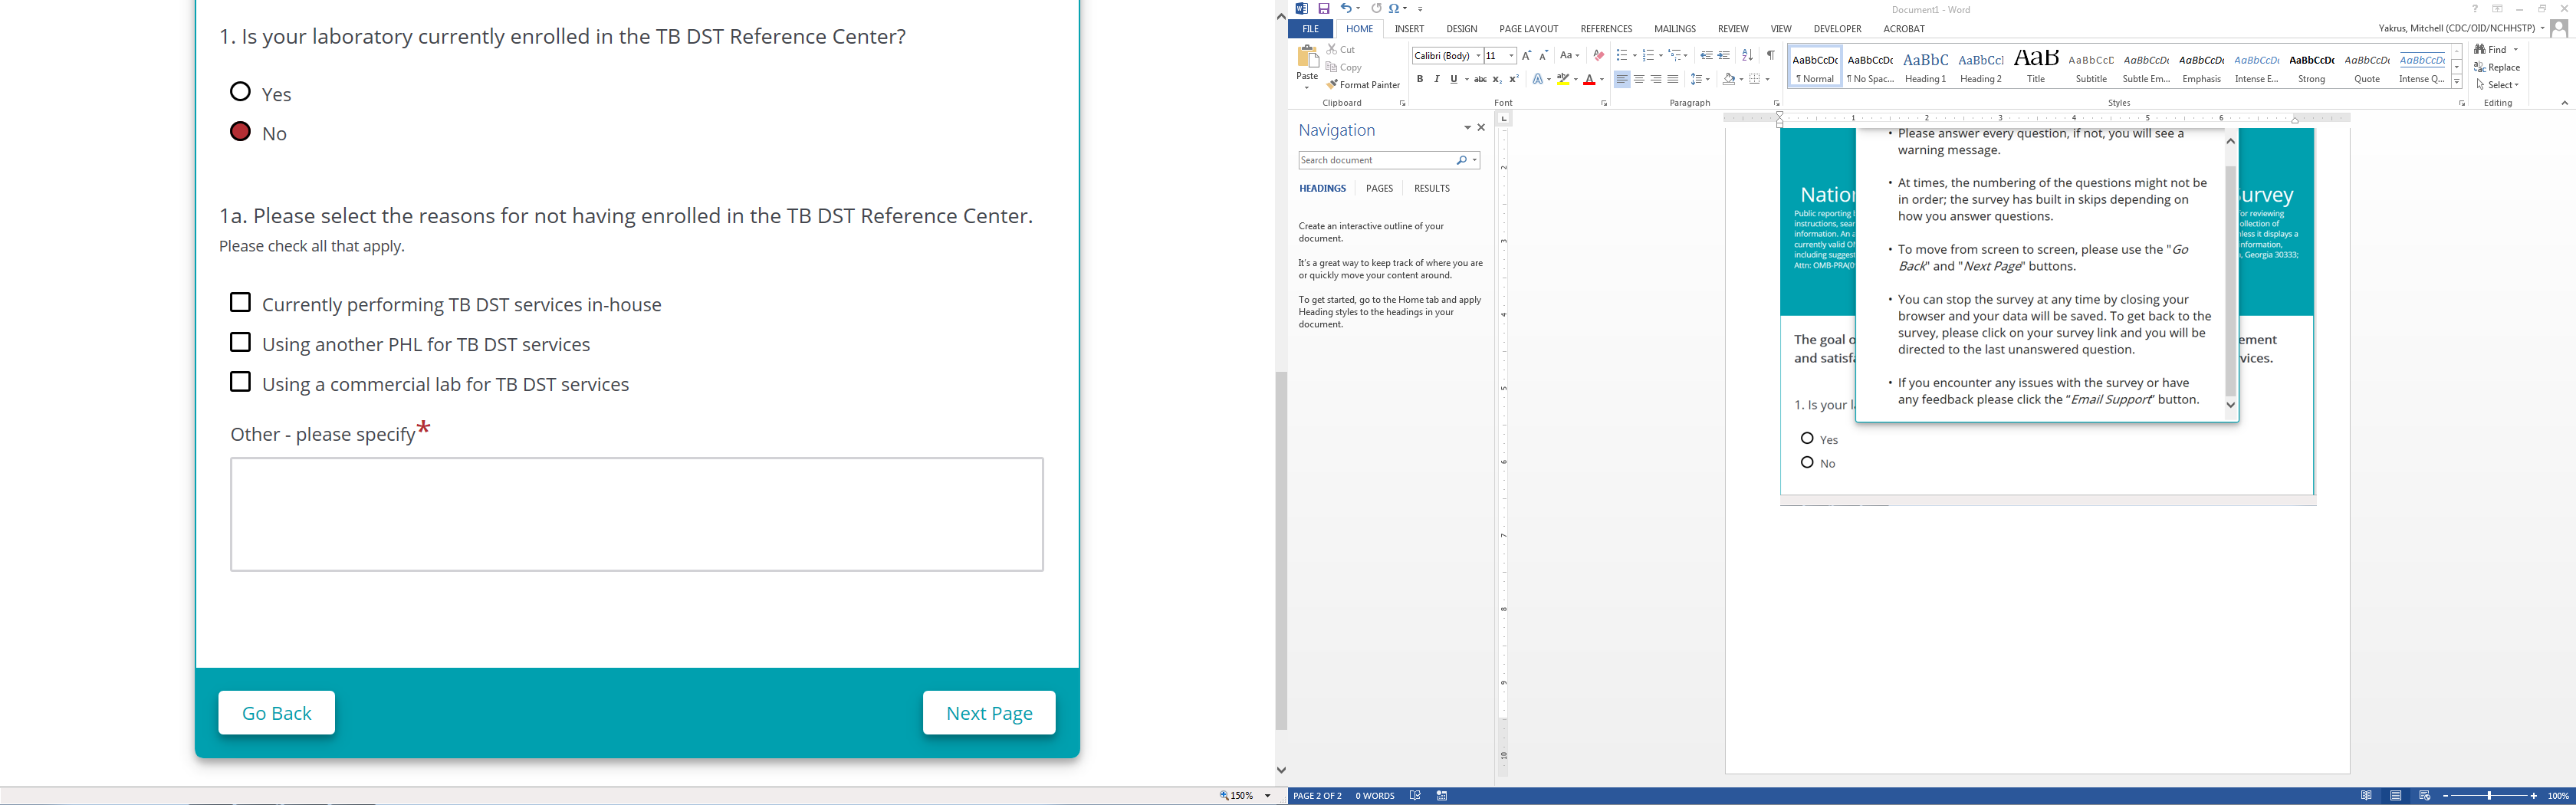Select No for TB DST enrollment question
This screenshot has height=805, width=2576.
240,132
